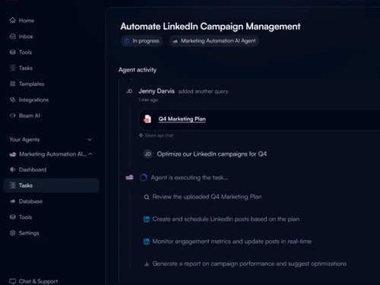380x285 pixels.
Task: Click the loading spinner next to executing text
Action: point(144,178)
